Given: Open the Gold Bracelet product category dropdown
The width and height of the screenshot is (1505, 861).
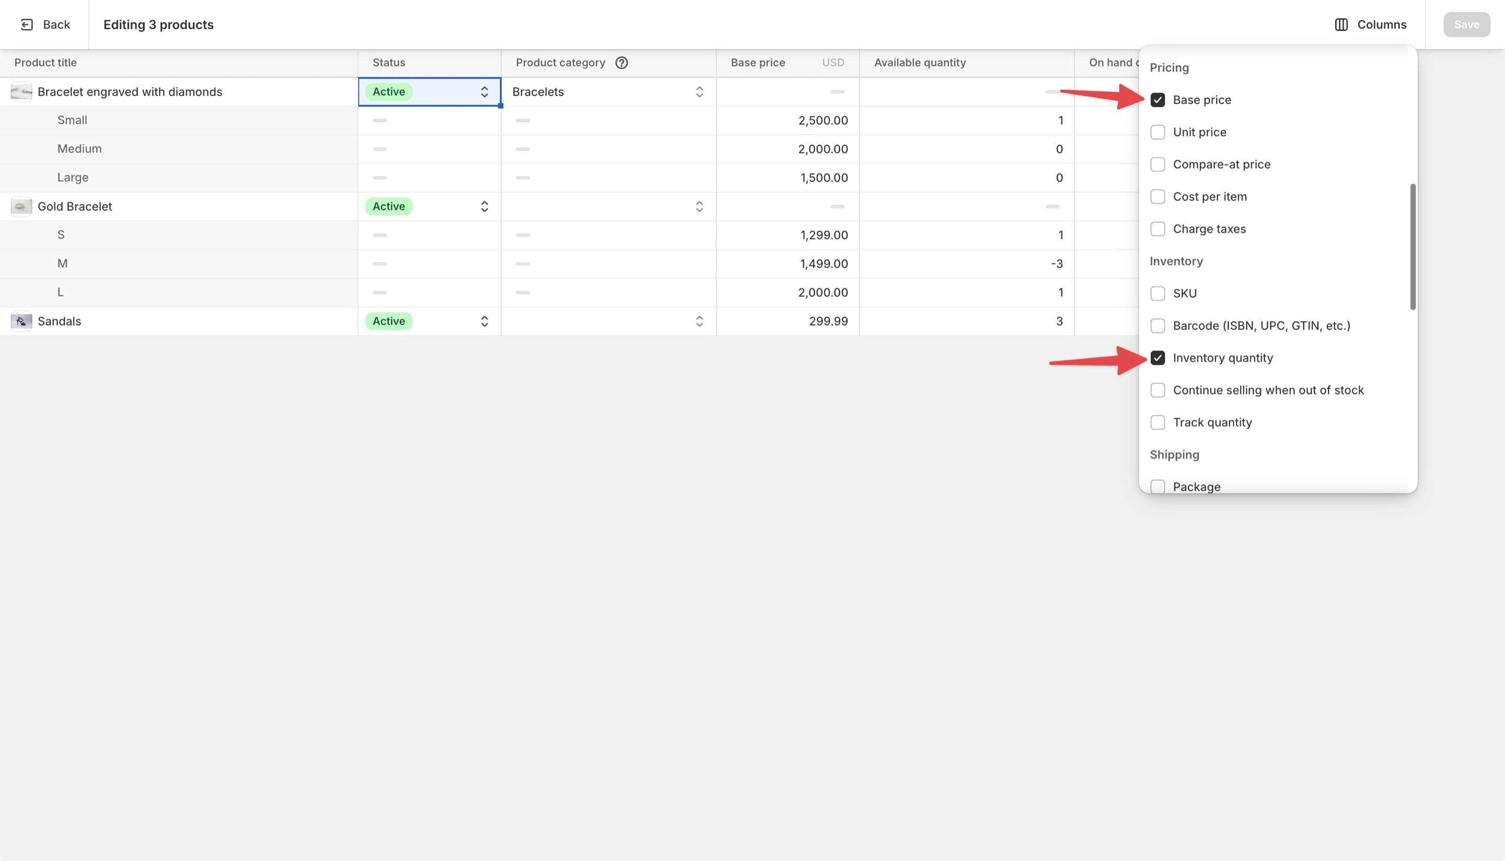Looking at the screenshot, I should point(608,206).
